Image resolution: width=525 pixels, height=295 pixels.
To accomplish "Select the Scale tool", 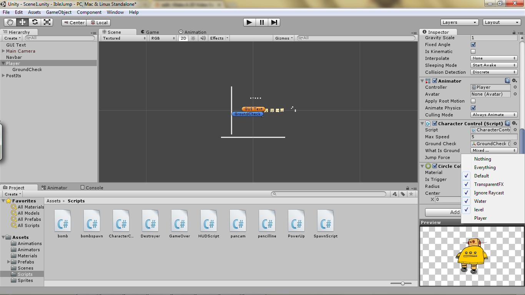I will (48, 22).
